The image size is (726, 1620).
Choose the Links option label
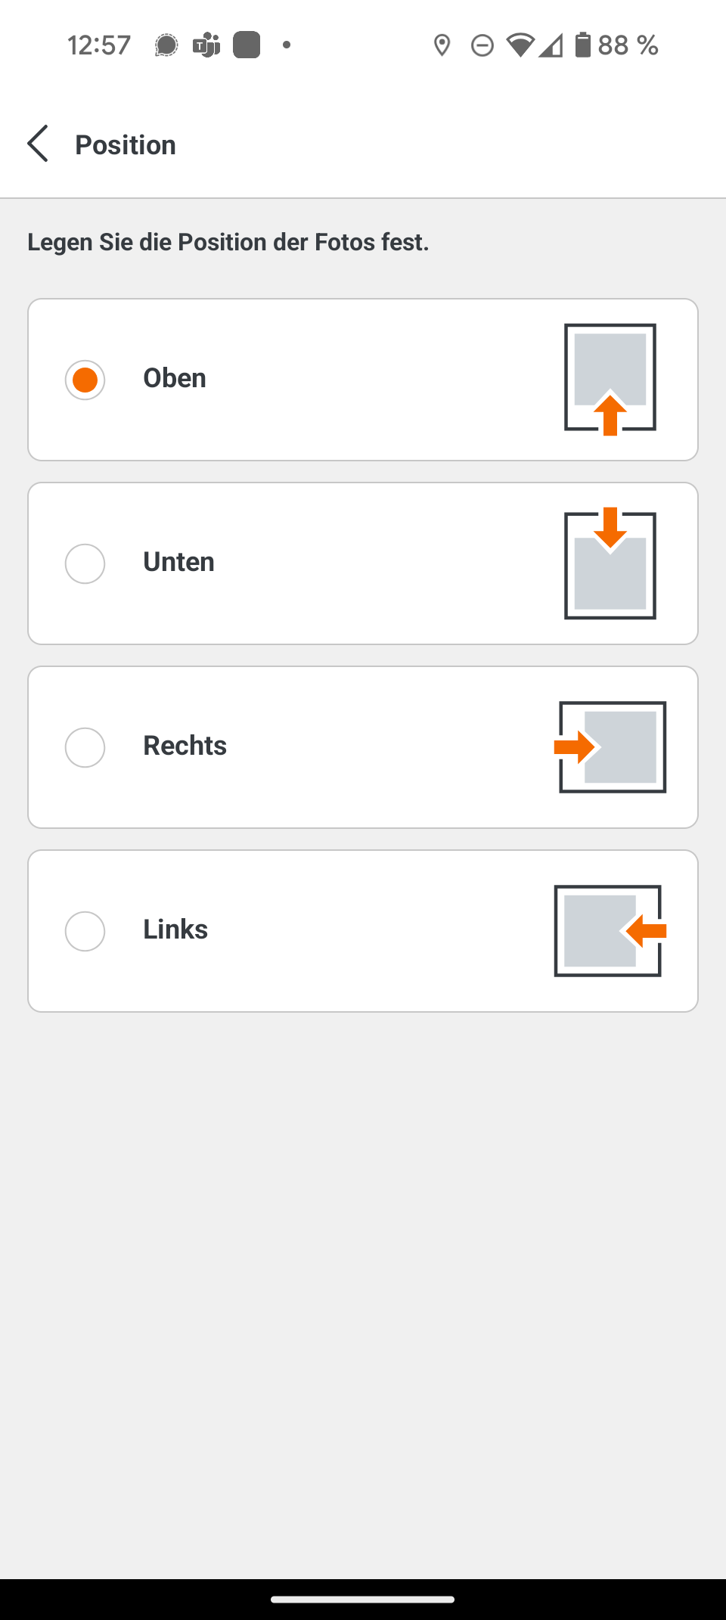(175, 929)
